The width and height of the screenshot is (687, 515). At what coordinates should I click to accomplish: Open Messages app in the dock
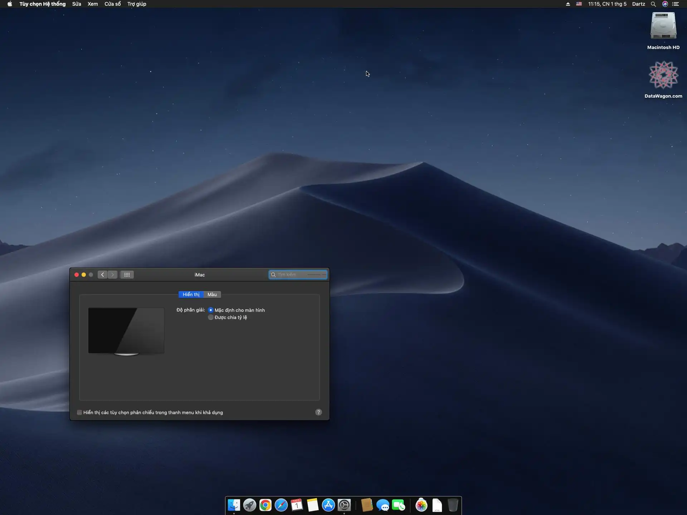(x=383, y=505)
